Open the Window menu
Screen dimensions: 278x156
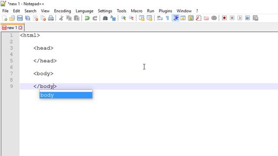pyautogui.click(x=184, y=11)
